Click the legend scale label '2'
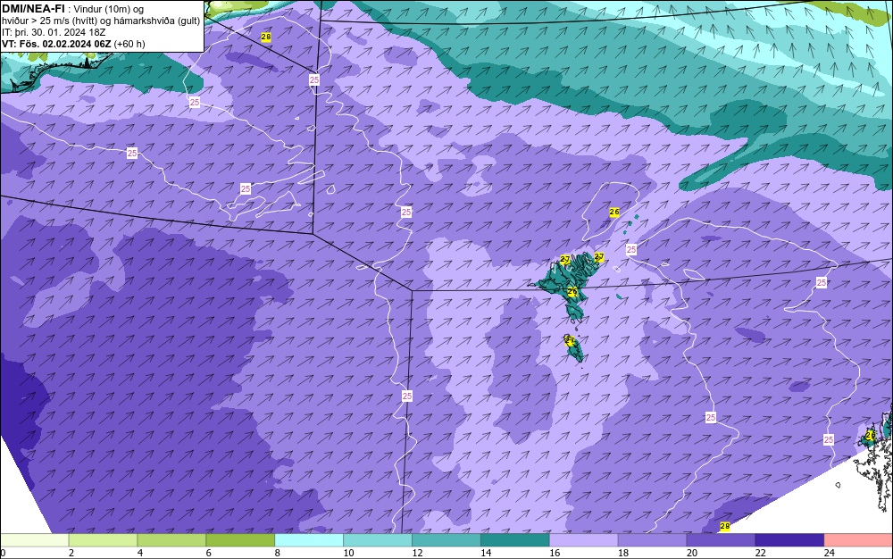Viewport: 893px width, 559px height. tap(71, 553)
